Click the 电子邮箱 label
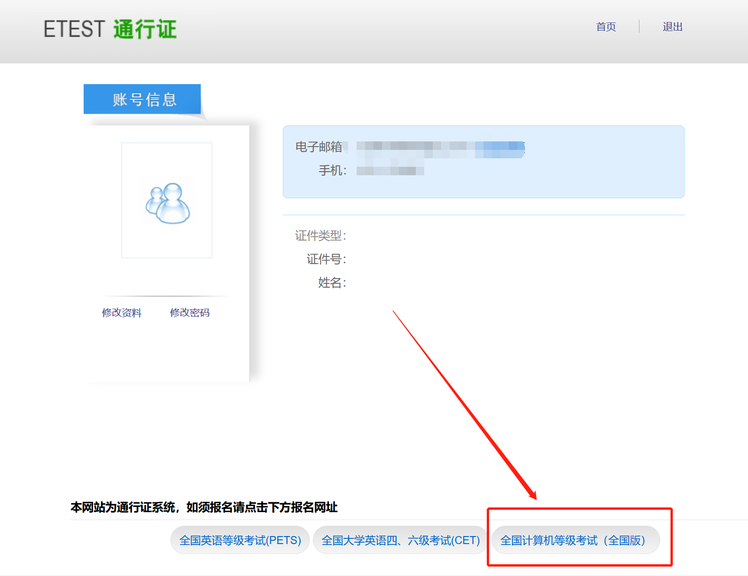Image resolution: width=748 pixels, height=576 pixels. 319,147
